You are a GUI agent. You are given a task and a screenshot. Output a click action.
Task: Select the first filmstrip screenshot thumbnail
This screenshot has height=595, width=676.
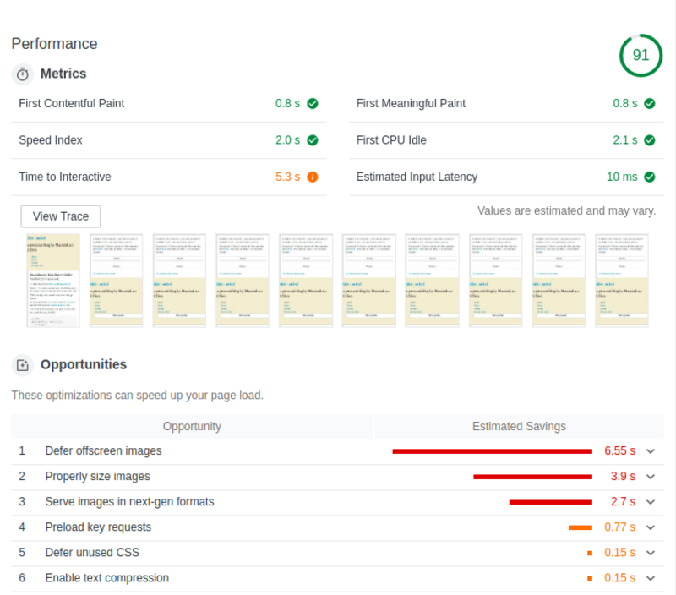pyautogui.click(x=53, y=281)
